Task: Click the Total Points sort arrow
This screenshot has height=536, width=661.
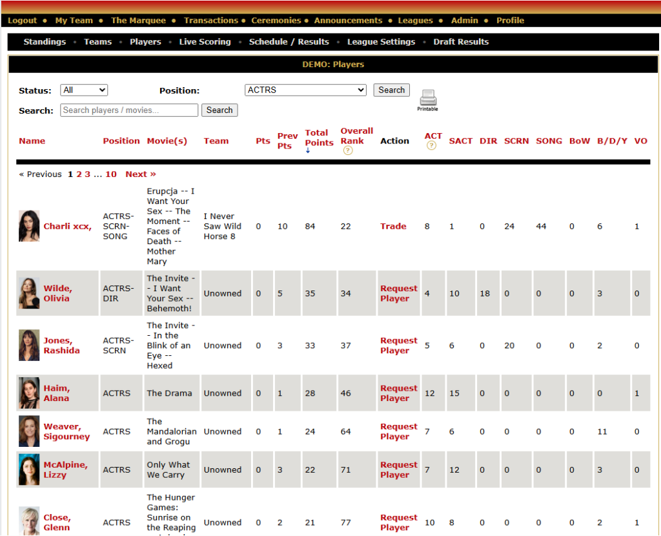Action: pos(308,150)
